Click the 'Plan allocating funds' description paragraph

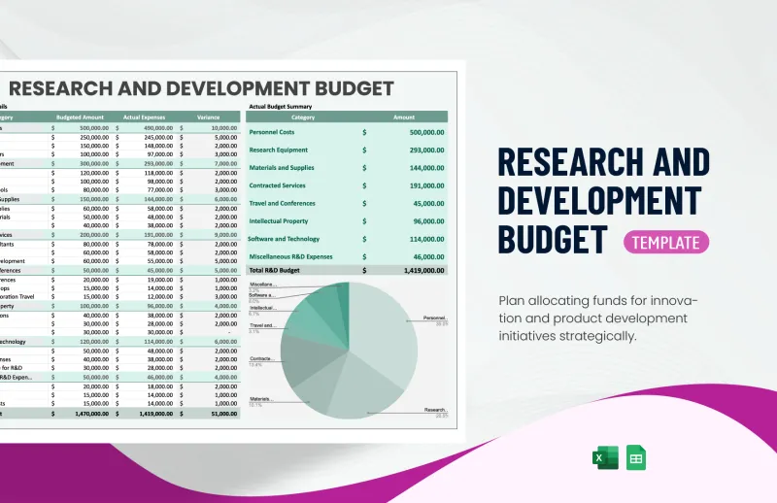coord(598,319)
